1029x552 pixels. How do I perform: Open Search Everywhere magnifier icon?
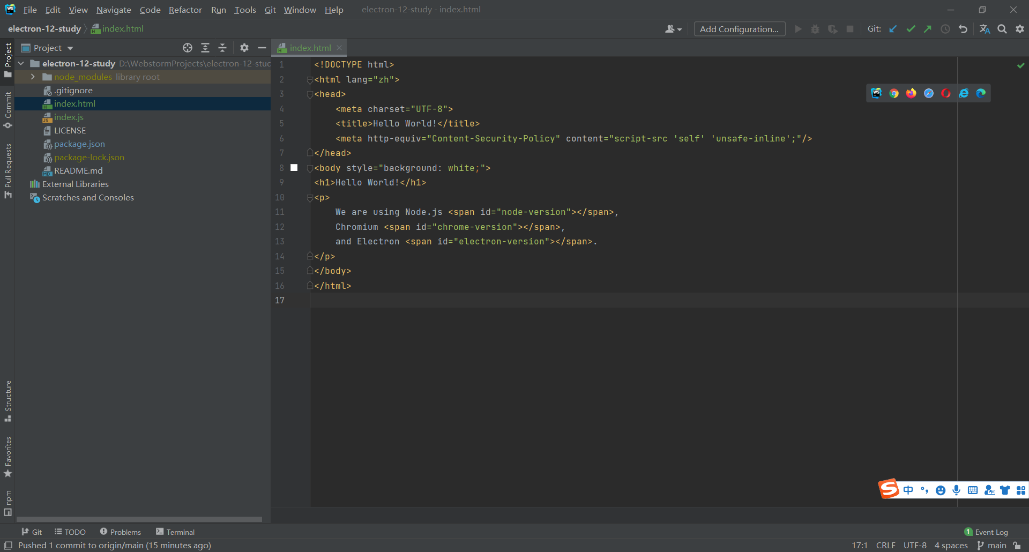pos(1002,29)
